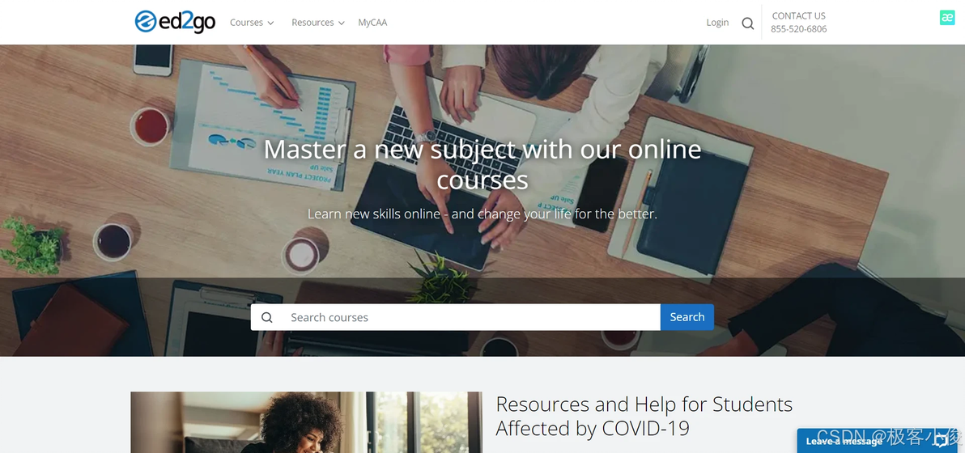Open the COVID-19 article thumbnail image
This screenshot has width=965, height=453.
(x=307, y=422)
